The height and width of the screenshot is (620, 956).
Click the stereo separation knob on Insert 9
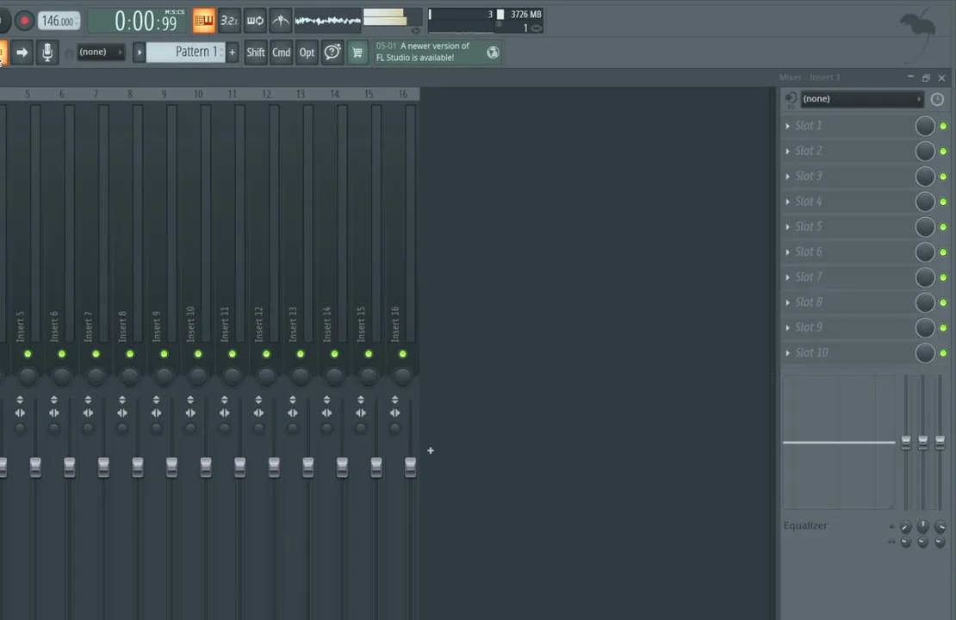[156, 429]
